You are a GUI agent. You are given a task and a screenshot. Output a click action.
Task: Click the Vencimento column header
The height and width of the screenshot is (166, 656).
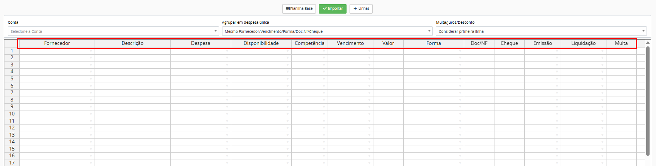350,43
